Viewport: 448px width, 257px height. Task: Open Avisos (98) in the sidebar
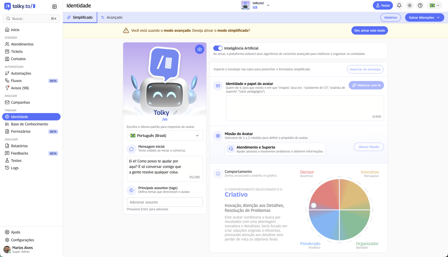pyautogui.click(x=20, y=88)
